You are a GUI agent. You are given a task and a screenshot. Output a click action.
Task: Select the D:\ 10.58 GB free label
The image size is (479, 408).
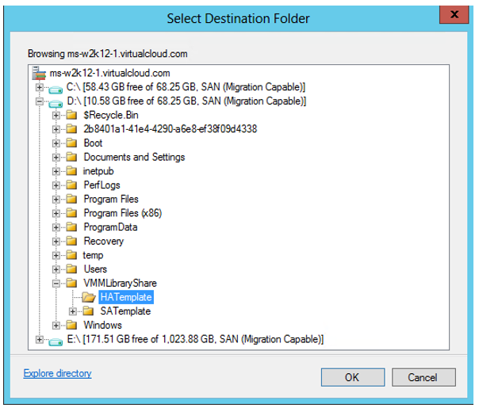pyautogui.click(x=186, y=101)
